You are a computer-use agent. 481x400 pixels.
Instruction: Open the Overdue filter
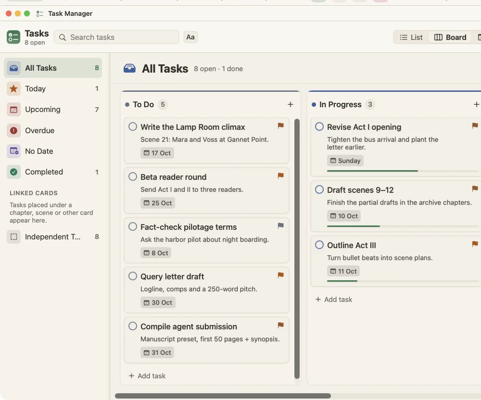coord(53,131)
